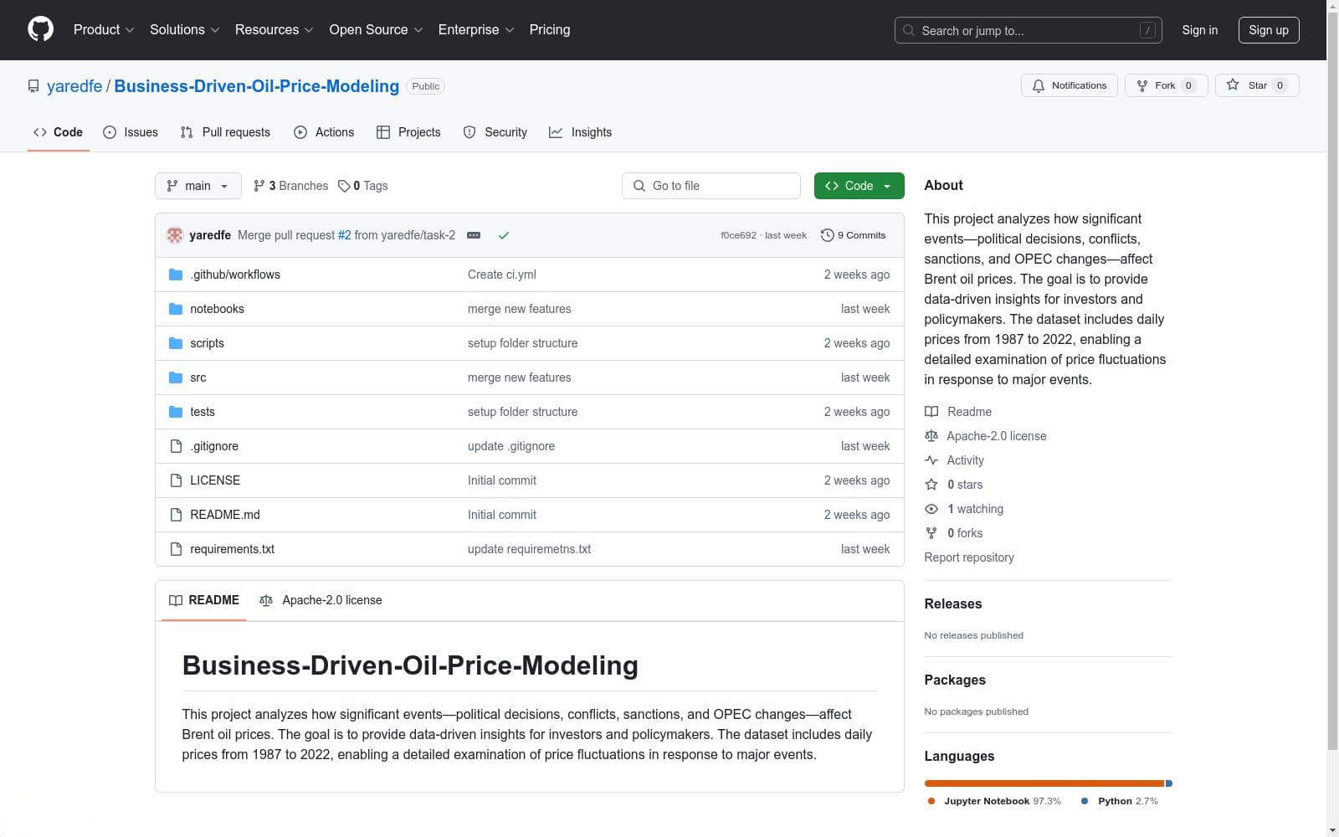Click the f0ce692 commit hash
Image resolution: width=1339 pixels, height=837 pixels.
click(x=738, y=235)
